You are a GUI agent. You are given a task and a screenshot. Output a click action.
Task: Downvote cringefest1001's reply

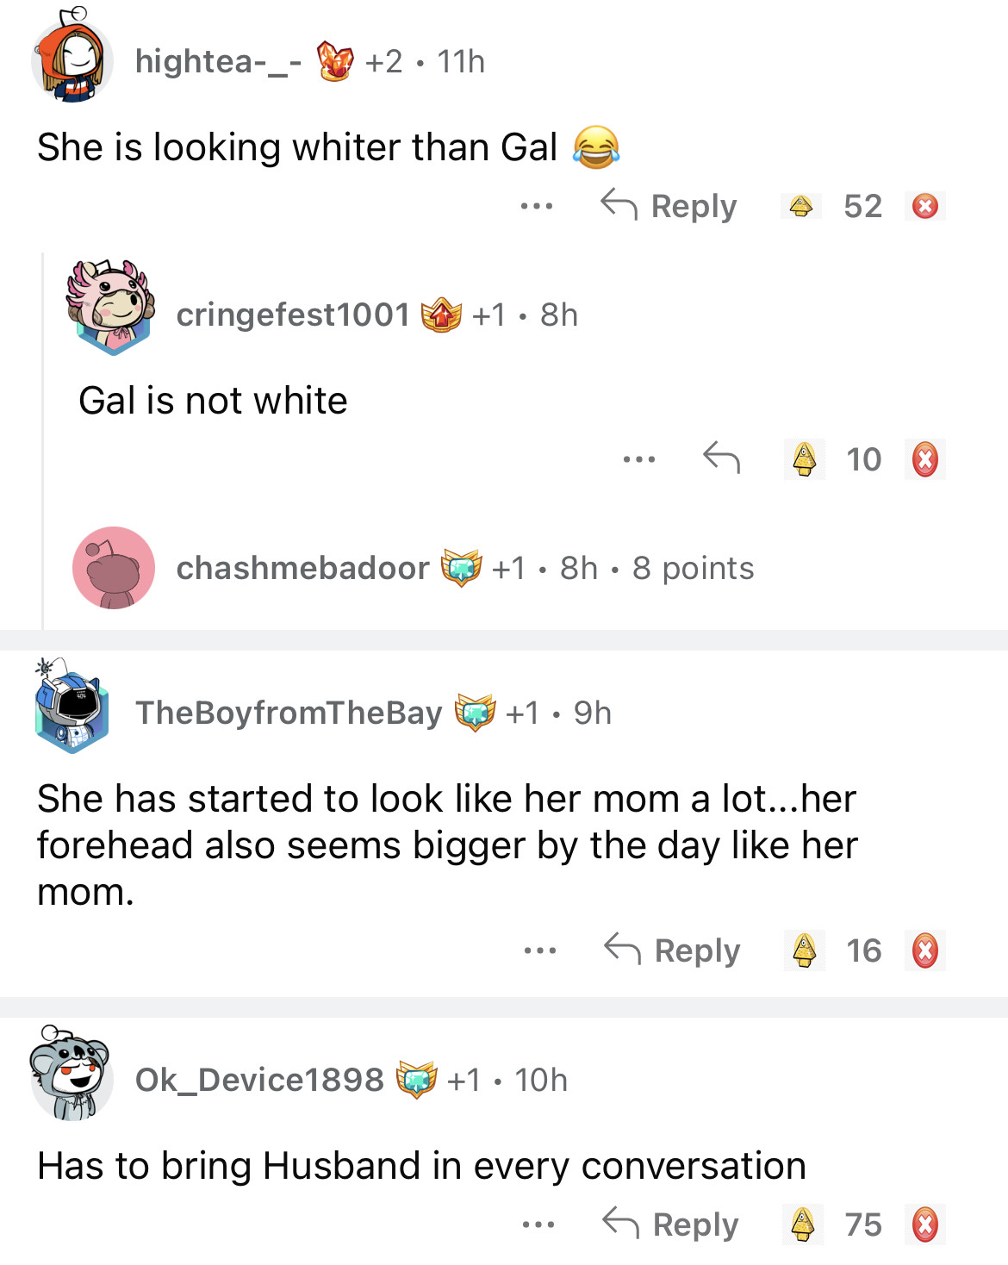(x=925, y=459)
